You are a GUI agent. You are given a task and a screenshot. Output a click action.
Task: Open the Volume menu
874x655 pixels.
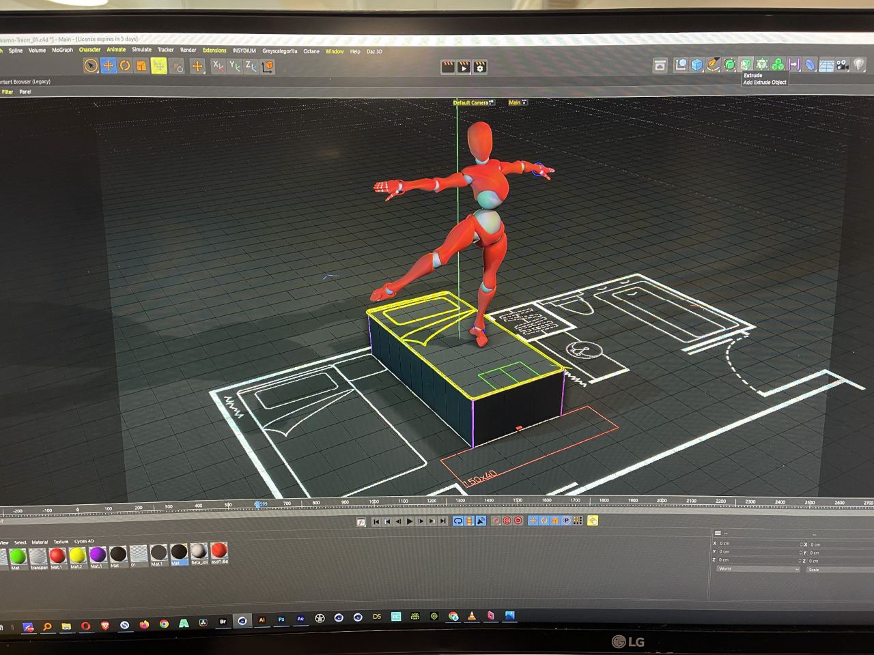[x=37, y=50]
